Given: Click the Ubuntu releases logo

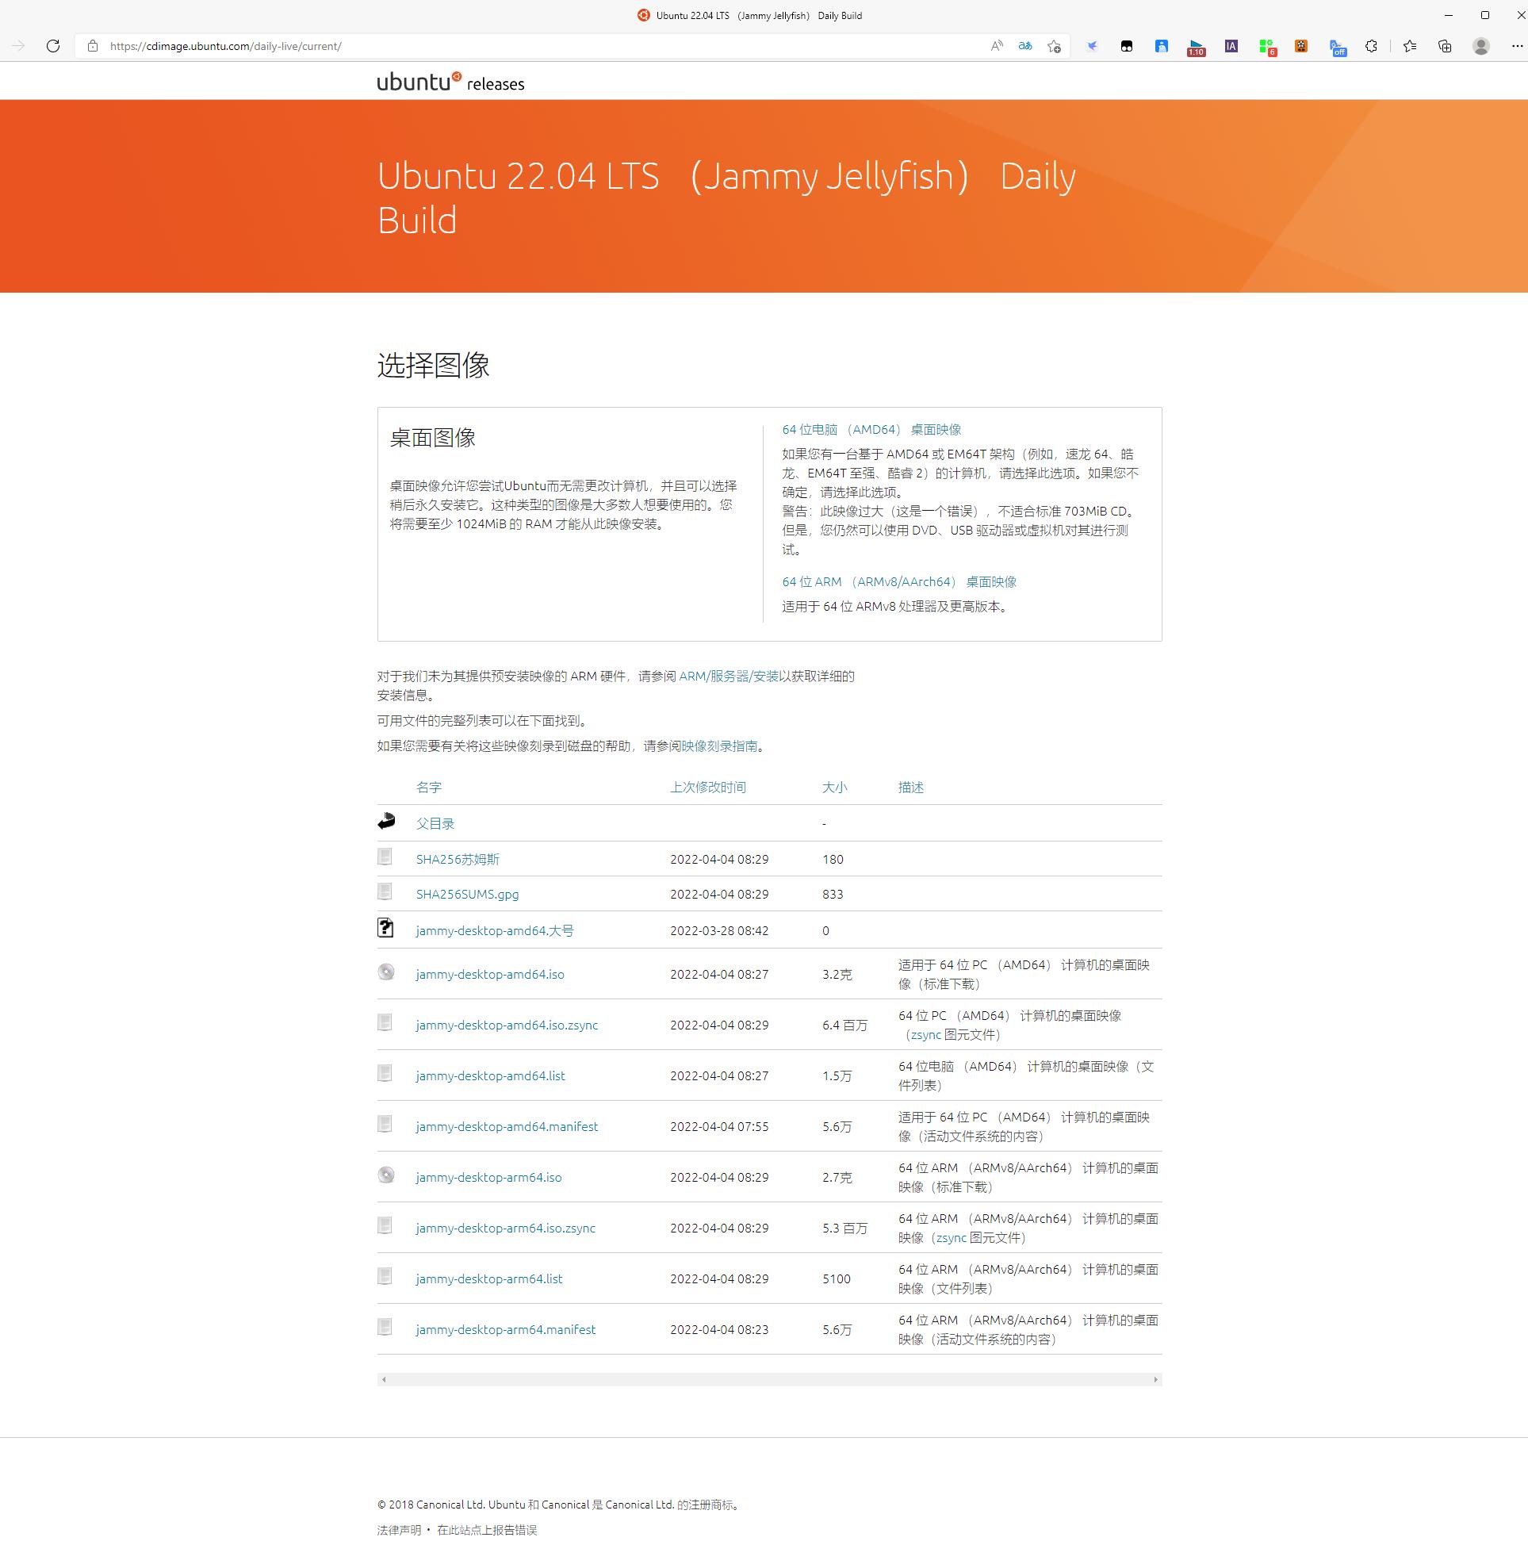Looking at the screenshot, I should tap(450, 82).
